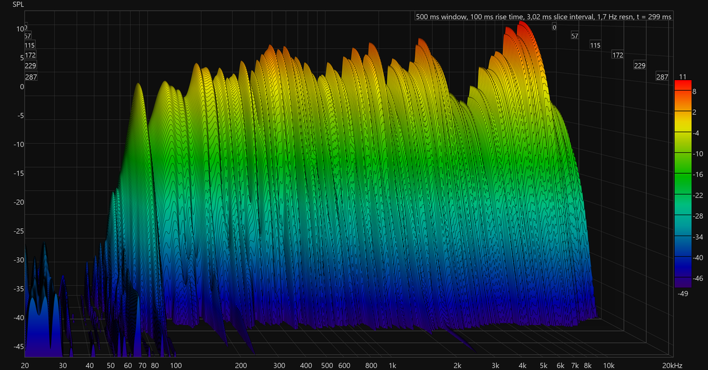Click the 10 SPL axis label
The height and width of the screenshot is (370, 708).
(20, 29)
